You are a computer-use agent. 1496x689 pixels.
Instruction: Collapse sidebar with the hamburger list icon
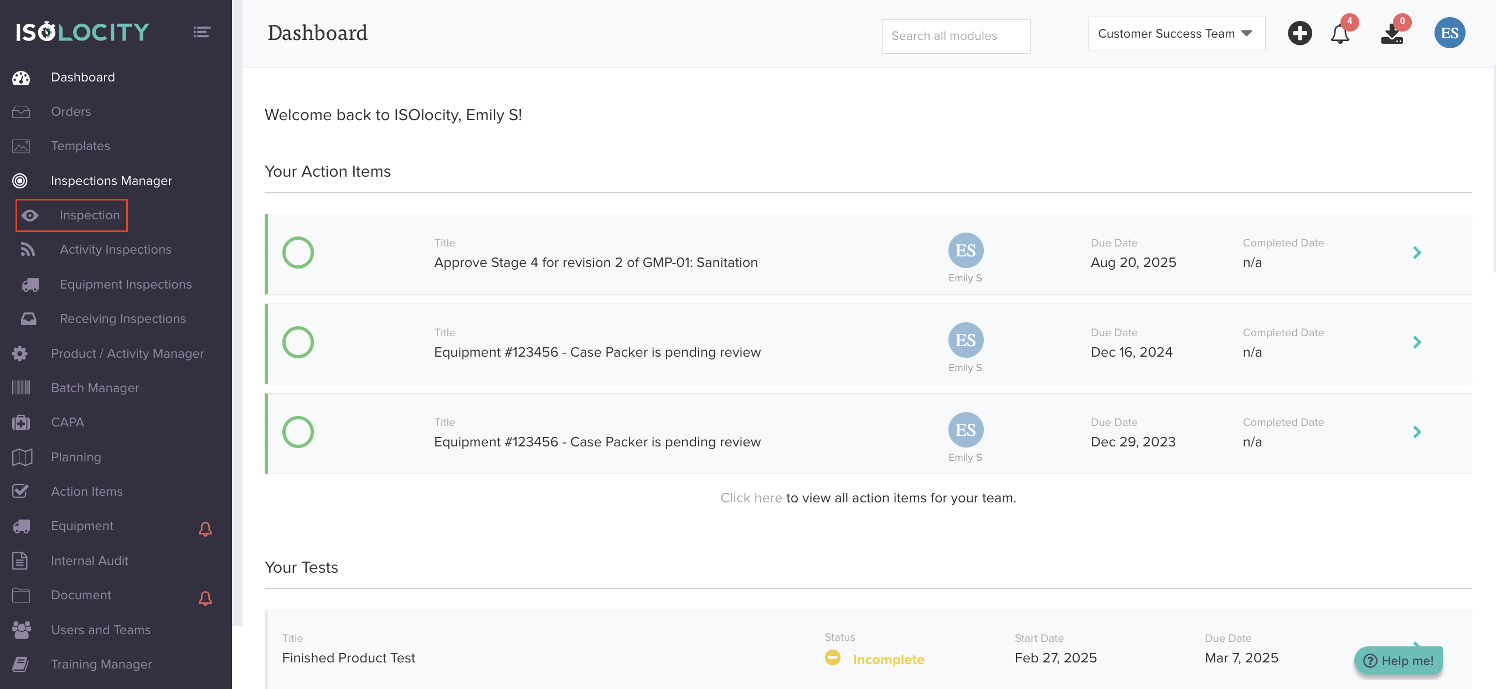tap(202, 32)
